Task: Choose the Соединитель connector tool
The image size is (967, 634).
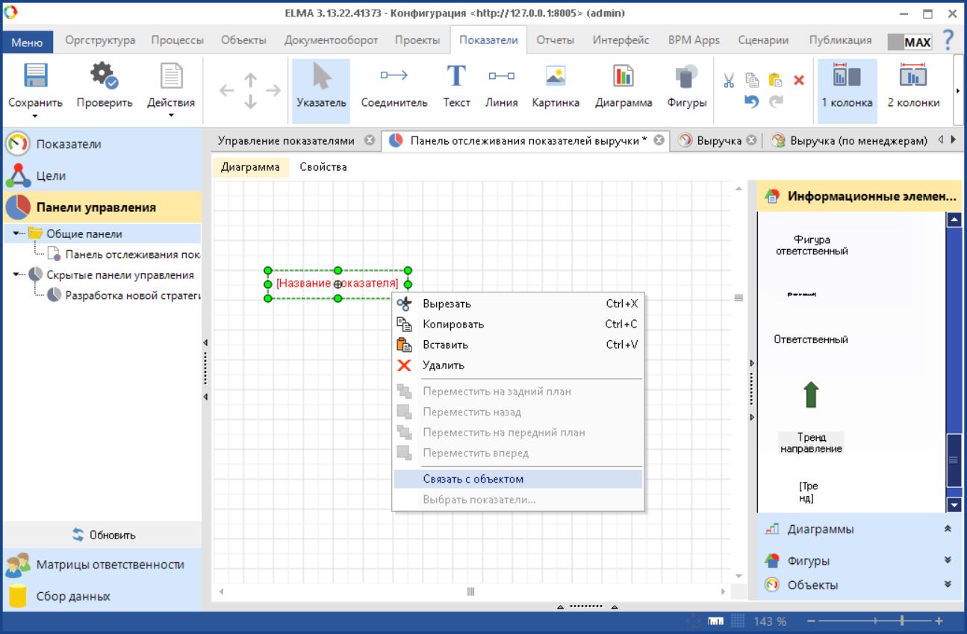Action: (394, 87)
